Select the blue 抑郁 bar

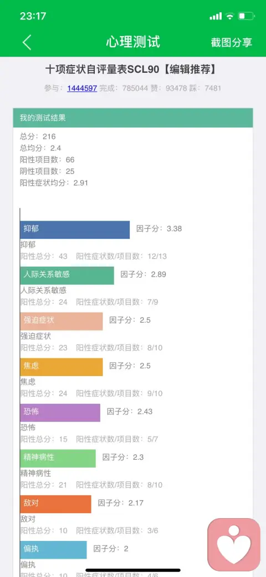click(75, 229)
